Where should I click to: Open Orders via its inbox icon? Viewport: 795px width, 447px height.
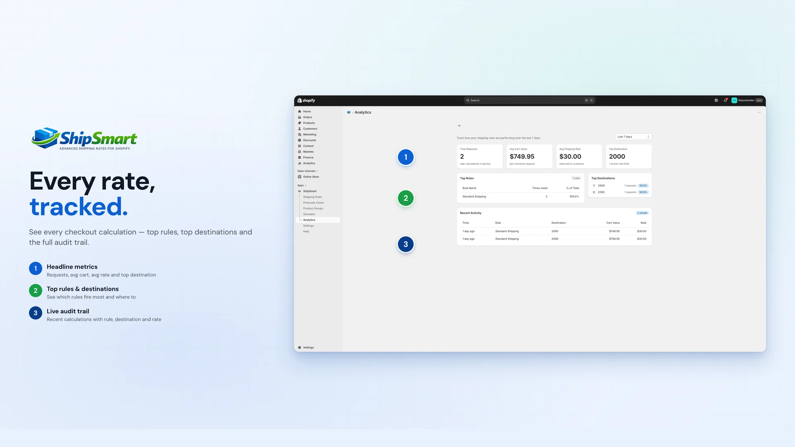pyautogui.click(x=299, y=117)
